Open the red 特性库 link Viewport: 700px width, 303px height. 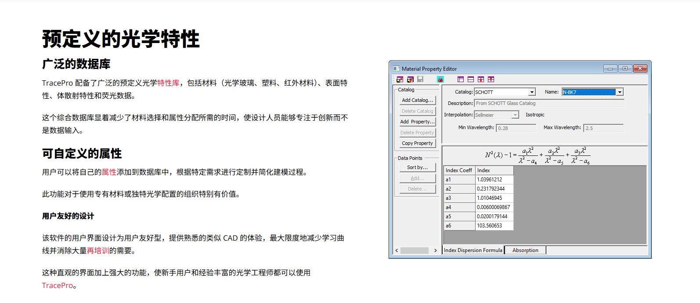(168, 83)
